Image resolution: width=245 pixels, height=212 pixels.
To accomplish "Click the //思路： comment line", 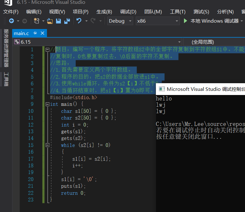I will [x=59, y=63].
